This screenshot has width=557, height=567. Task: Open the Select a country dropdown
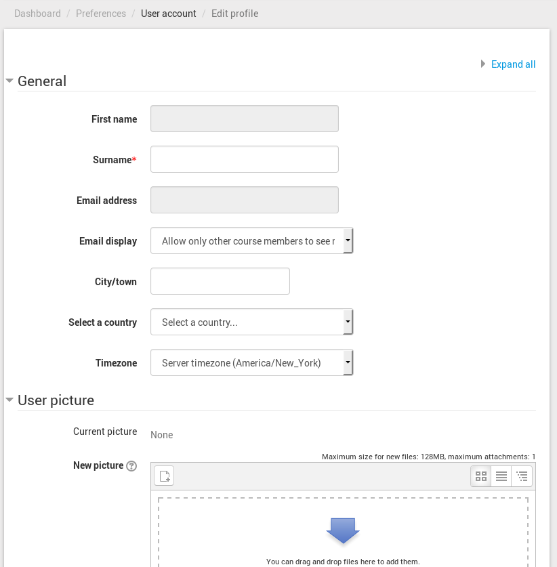point(251,322)
